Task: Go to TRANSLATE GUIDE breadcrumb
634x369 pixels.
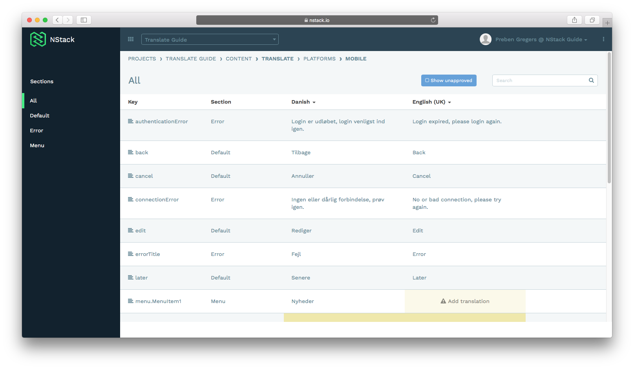Action: [x=191, y=58]
